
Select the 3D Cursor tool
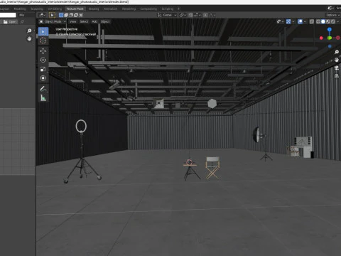(43, 41)
